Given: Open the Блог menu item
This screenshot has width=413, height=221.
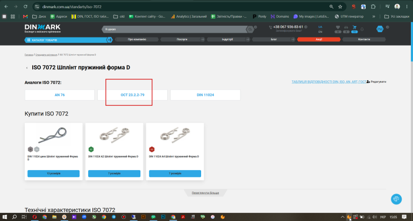Looking at the screenshot, I should [x=274, y=39].
